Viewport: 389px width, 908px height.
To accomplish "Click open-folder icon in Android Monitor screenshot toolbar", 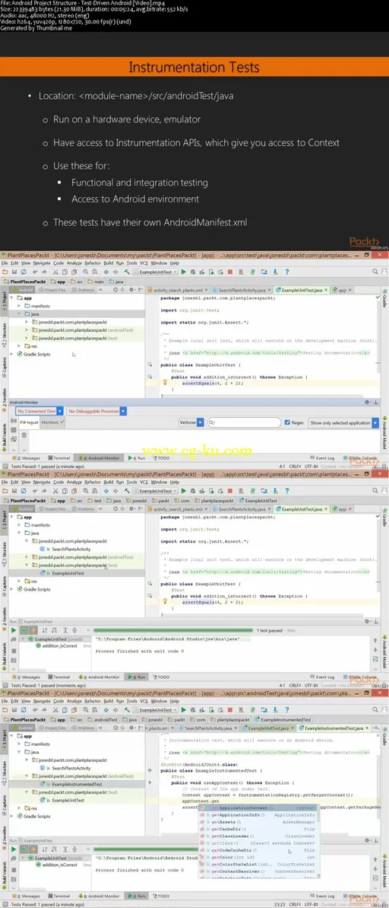I will pyautogui.click(x=5, y=272).
